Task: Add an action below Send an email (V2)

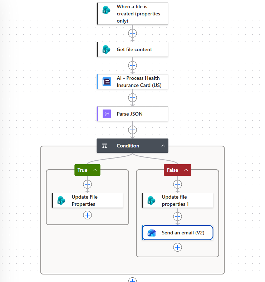Action: (x=177, y=247)
